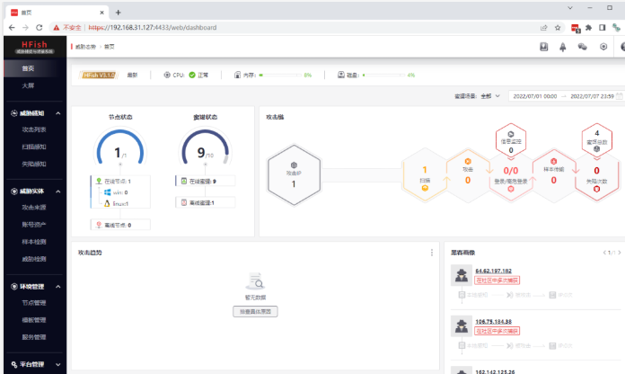Screen dimensions: 625x374
Task: Open 失陷感知 in the sidebar
Action: pos(34,164)
